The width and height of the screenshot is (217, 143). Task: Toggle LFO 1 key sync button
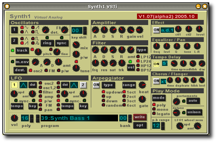33,106
